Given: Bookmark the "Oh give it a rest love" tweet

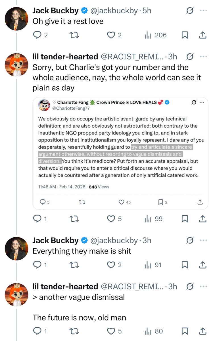Looking at the screenshot, I should pos(185,35).
